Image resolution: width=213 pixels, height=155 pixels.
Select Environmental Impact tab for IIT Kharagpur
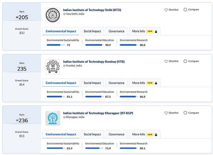coord(61,134)
